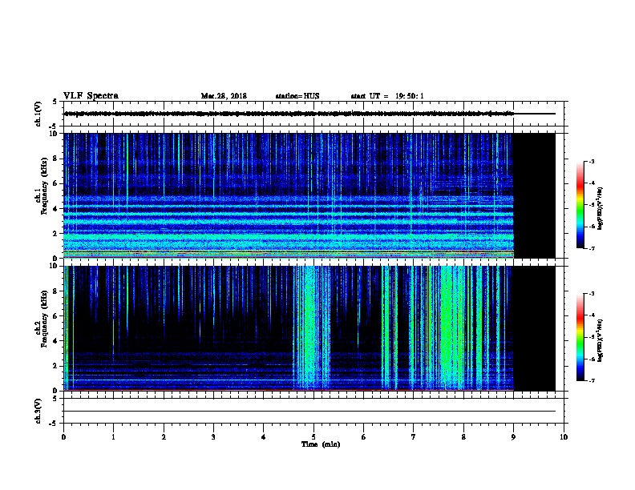The width and height of the screenshot is (635, 490).
Task: Click the "2" tick on the time axis
Action: coord(164,437)
